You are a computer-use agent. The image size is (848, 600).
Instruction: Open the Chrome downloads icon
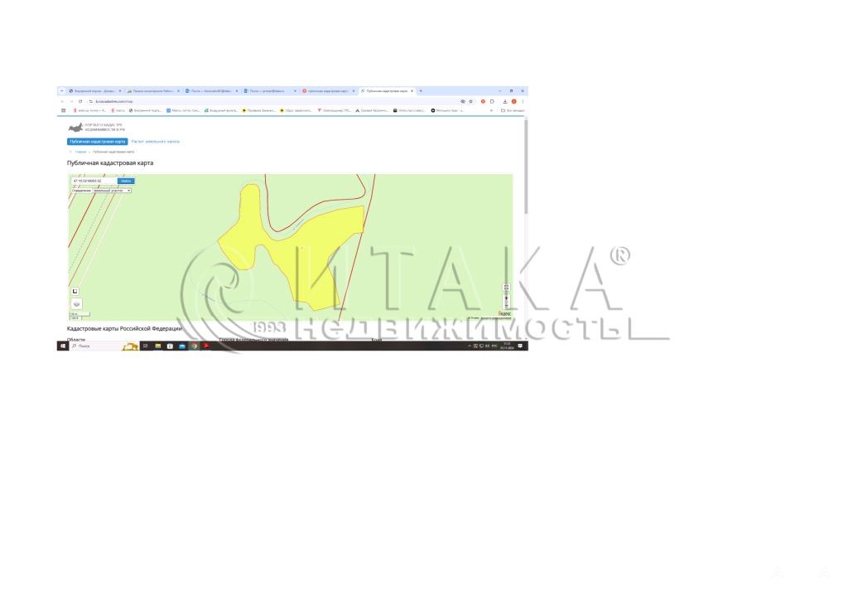tap(505, 101)
